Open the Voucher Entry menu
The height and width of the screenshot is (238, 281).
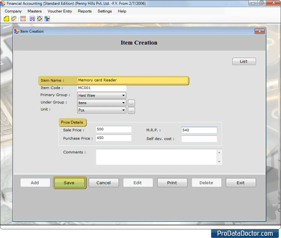pyautogui.click(x=60, y=11)
